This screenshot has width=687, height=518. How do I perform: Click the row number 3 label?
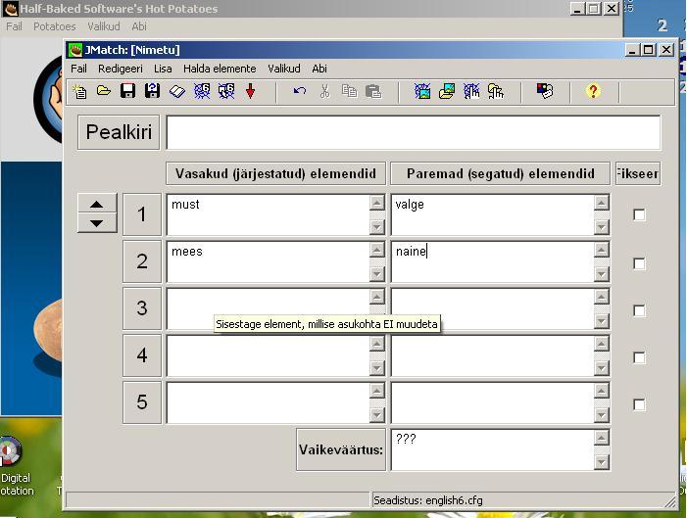[x=142, y=308]
